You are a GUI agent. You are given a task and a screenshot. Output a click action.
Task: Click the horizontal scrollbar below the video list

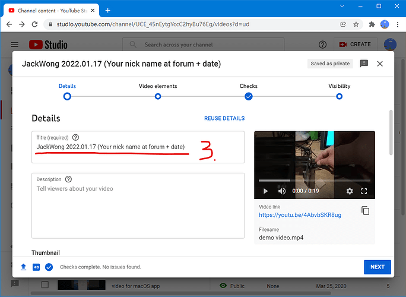pyautogui.click(x=180, y=293)
